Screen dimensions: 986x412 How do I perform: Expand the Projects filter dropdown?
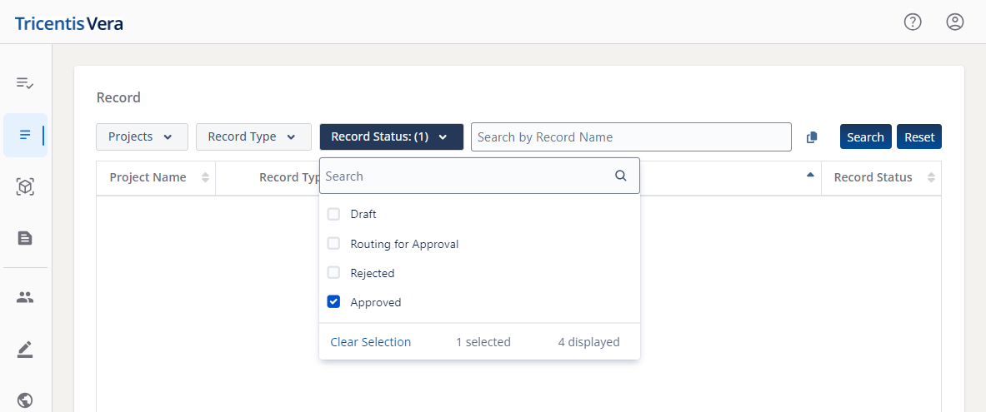coord(142,137)
